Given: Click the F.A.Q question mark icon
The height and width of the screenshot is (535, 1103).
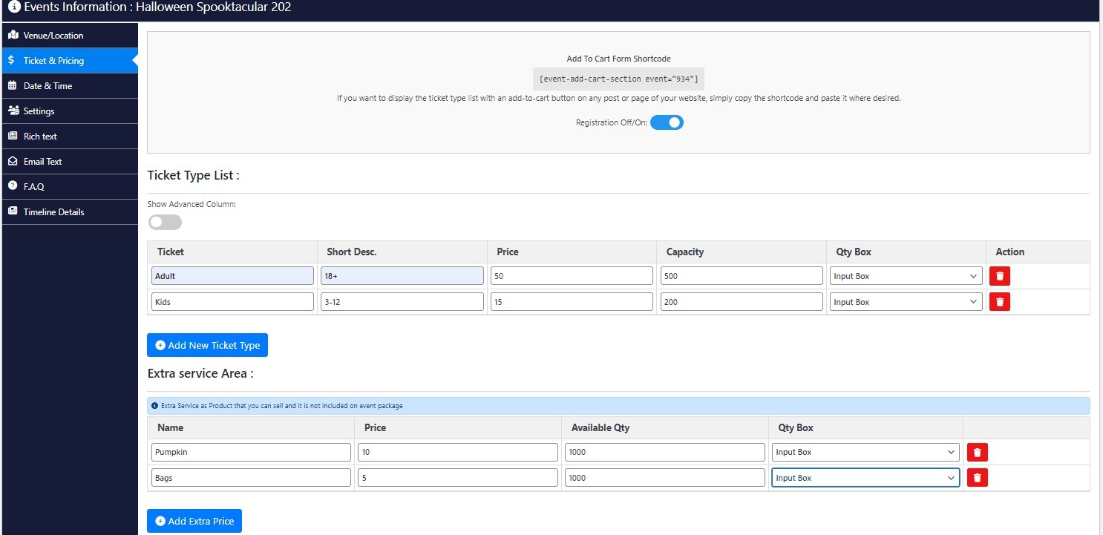Looking at the screenshot, I should [x=13, y=186].
